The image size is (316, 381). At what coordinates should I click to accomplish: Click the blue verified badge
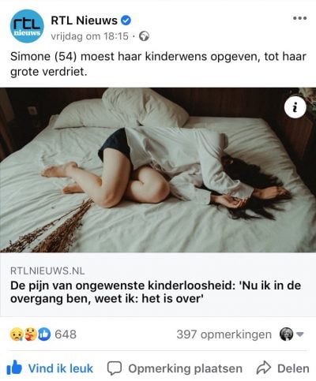pyautogui.click(x=126, y=21)
